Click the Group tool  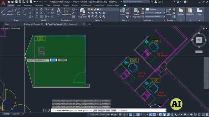169,12
